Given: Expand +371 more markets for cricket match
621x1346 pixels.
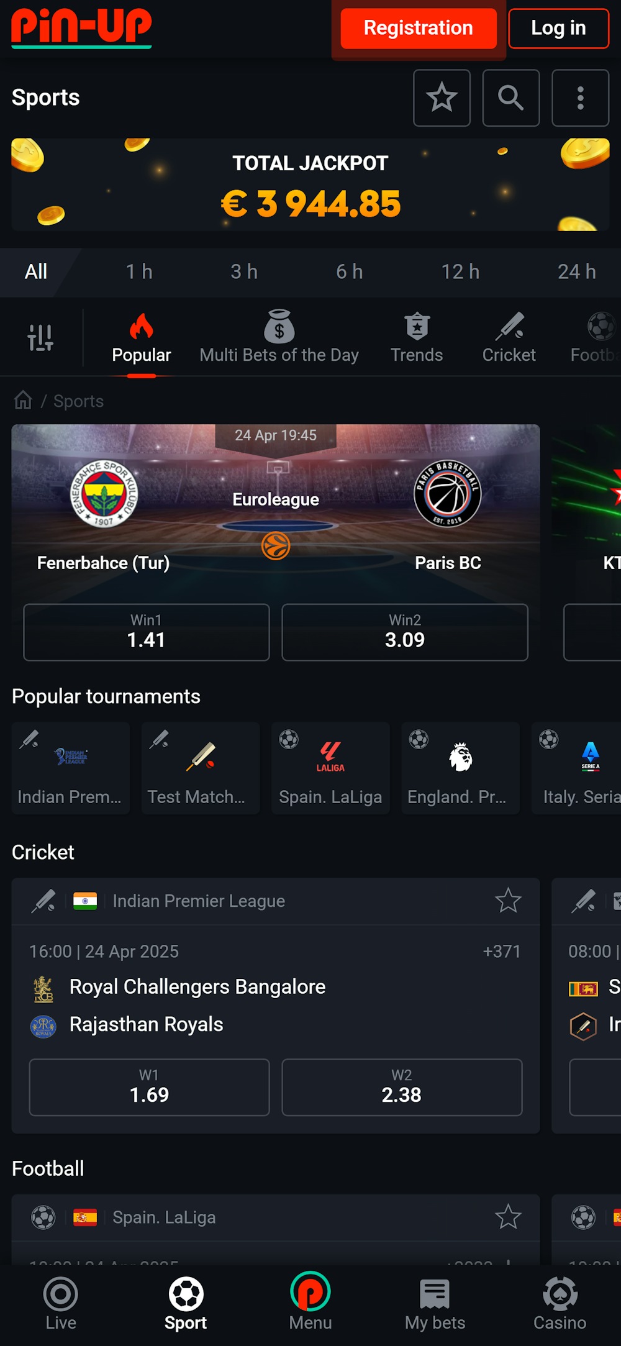Looking at the screenshot, I should coord(501,952).
